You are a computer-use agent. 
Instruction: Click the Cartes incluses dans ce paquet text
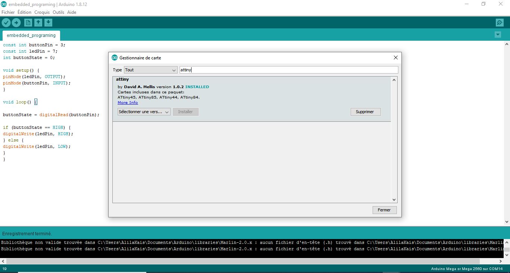pos(151,92)
